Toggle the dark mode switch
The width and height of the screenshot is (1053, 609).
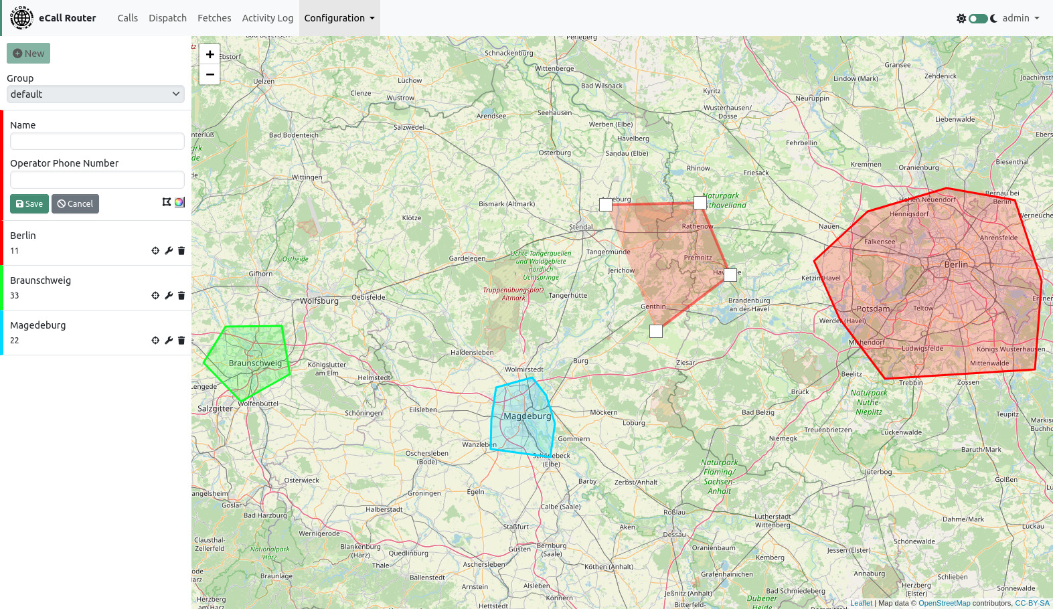(978, 19)
